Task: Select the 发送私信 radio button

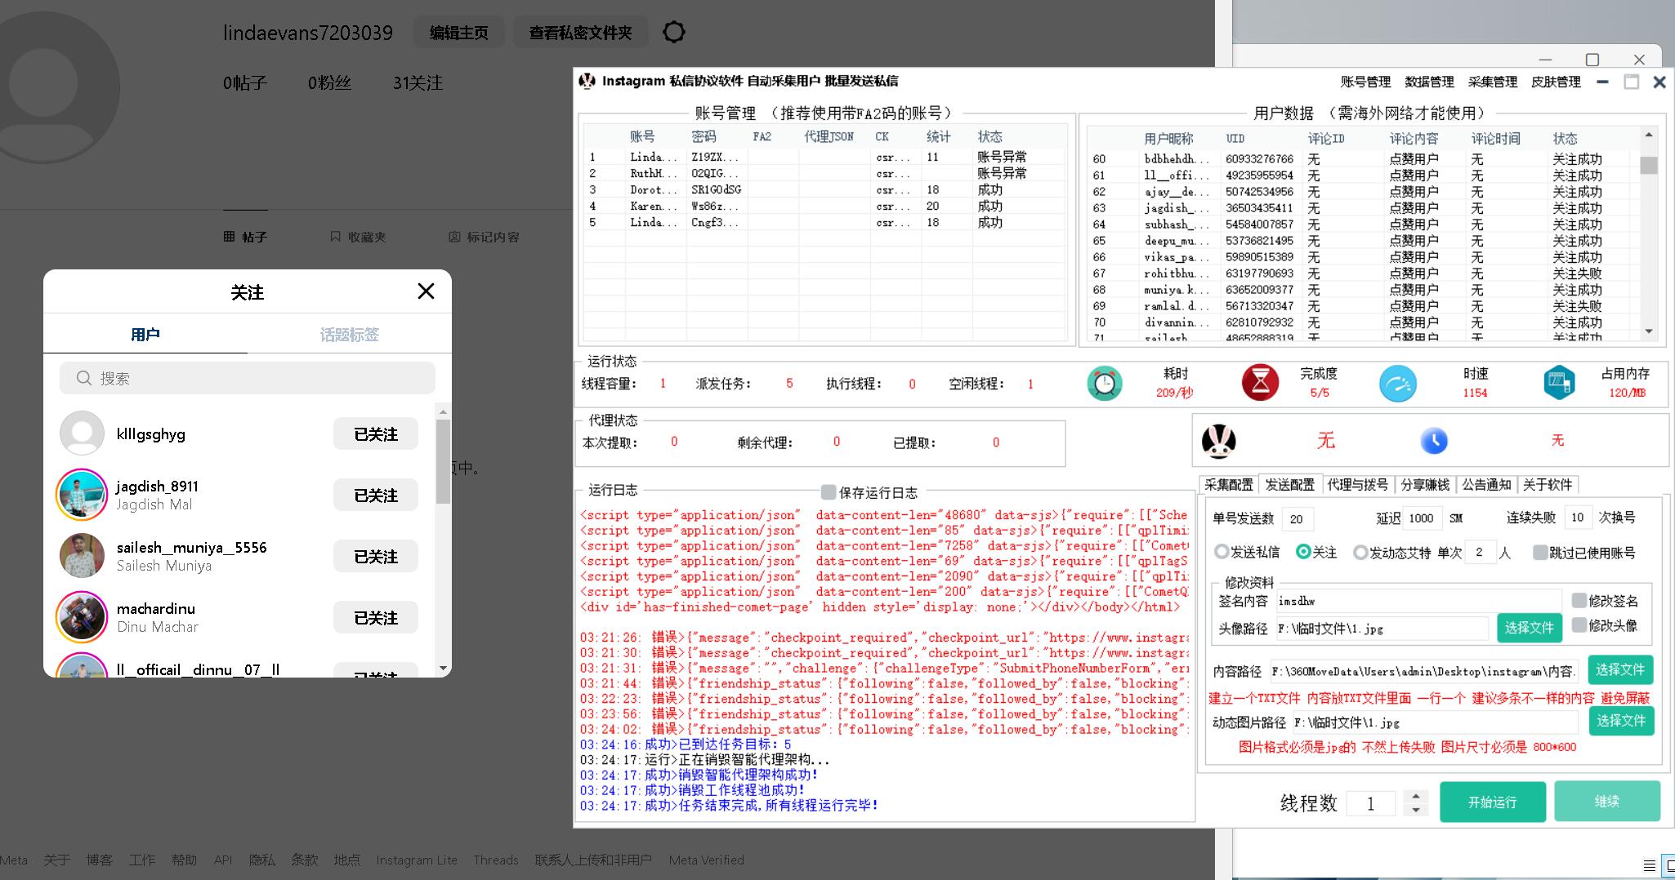Action: tap(1222, 552)
